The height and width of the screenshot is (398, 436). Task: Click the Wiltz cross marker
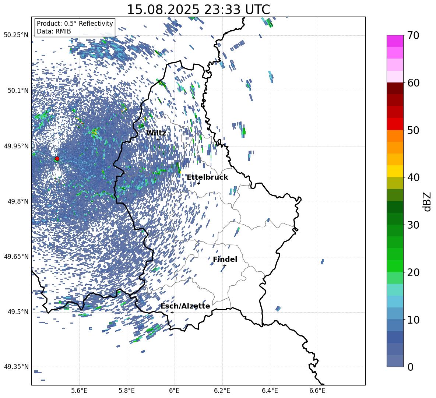(158, 139)
